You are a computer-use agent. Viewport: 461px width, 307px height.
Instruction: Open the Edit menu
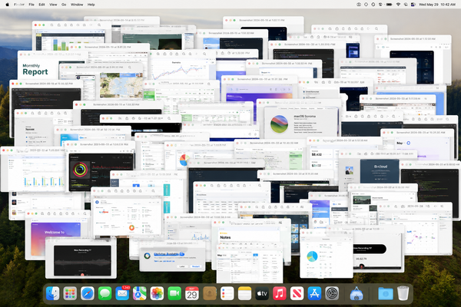(41, 5)
